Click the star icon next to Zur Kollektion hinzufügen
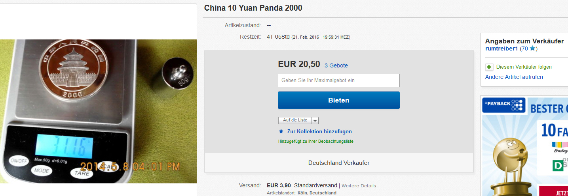Image resolution: width=568 pixels, height=196 pixels. (x=281, y=131)
